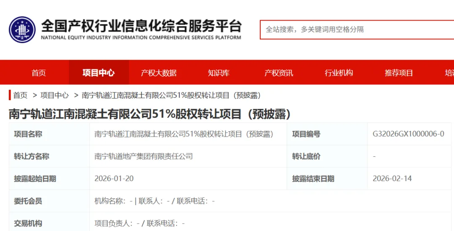Click the 全国产权行业信息化综合服务平台 site title
Screen dimensions: 454x231
point(141,26)
